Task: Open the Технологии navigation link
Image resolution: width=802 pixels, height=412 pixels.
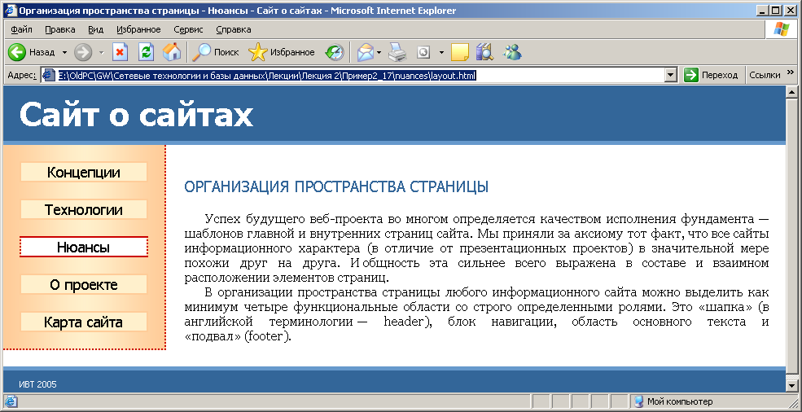Action: [x=84, y=210]
